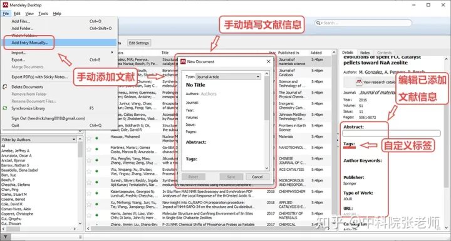The image size is (451, 241).
Task: Click scroll-down arrow of the authors filter list
Action: (x=80, y=223)
